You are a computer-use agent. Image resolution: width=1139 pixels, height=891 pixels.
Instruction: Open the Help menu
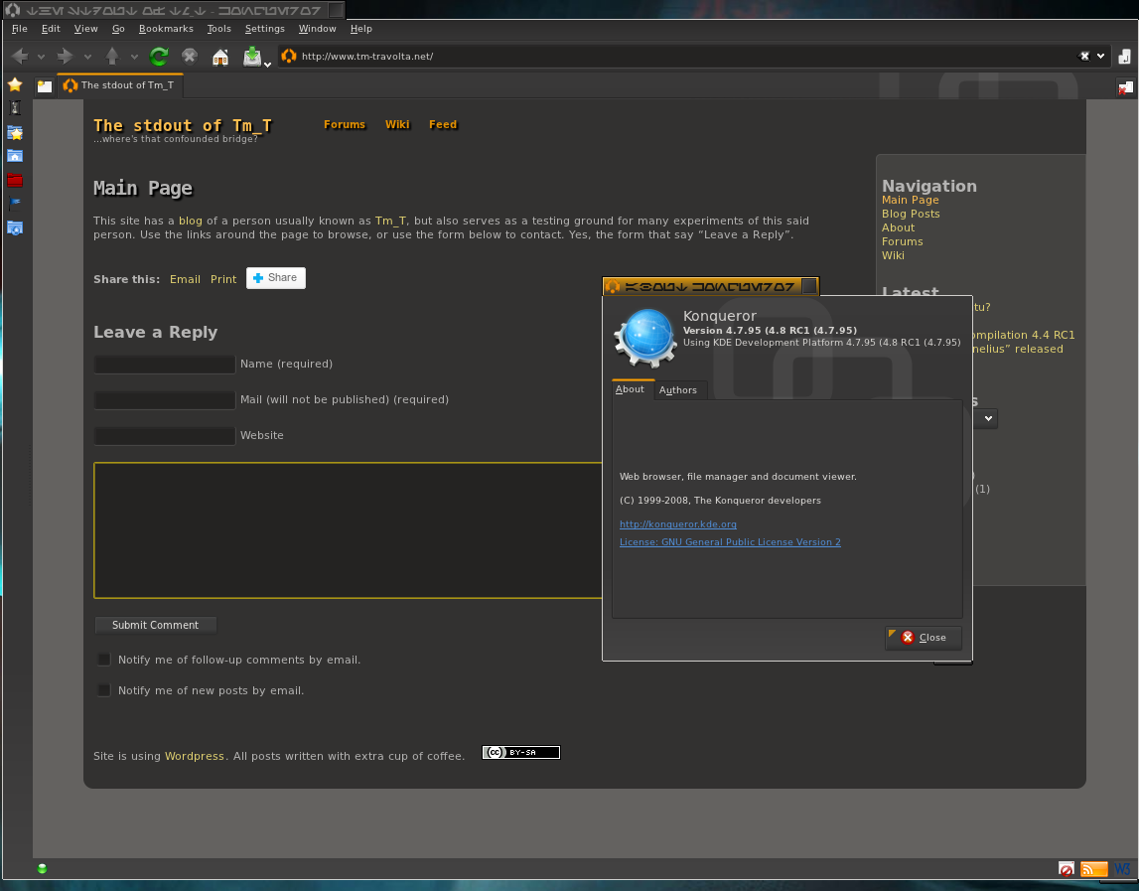(x=361, y=29)
